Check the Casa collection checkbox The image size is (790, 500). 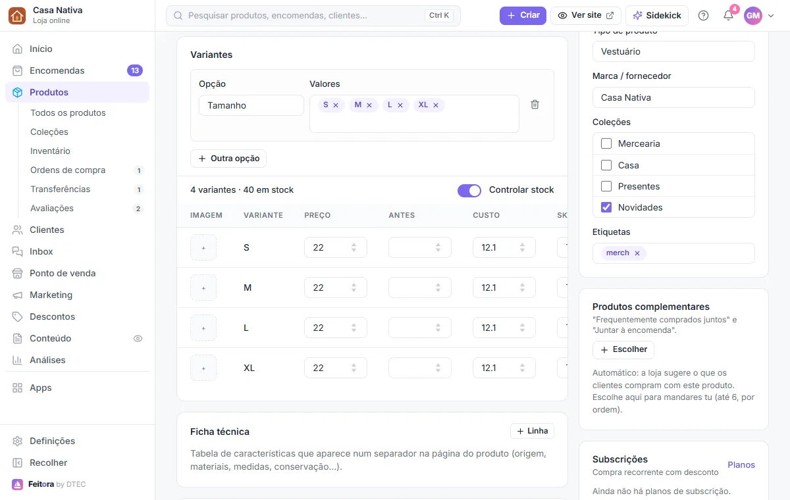606,165
